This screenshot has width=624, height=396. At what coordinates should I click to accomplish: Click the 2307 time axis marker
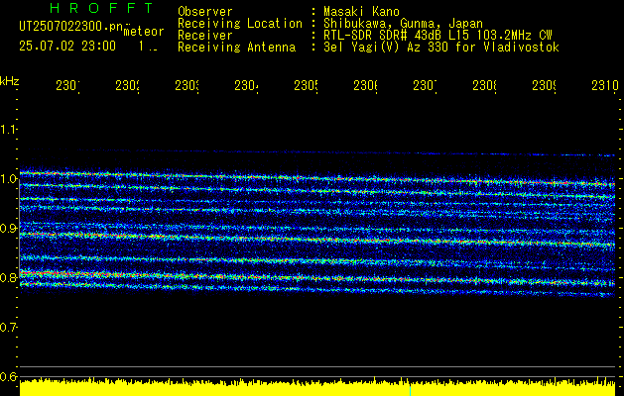(425, 85)
